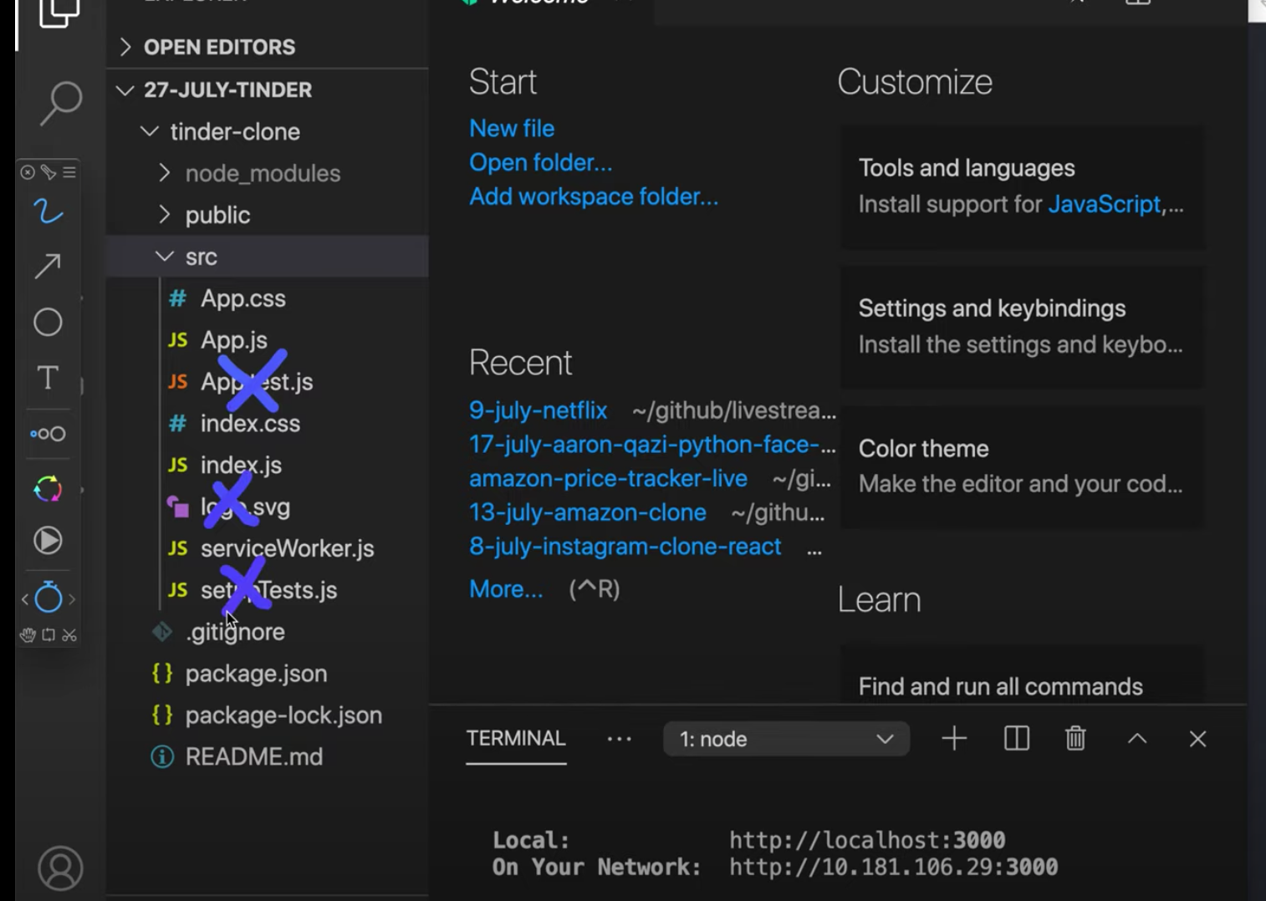The image size is (1266, 901).
Task: Expand the public folder
Action: click(x=268, y=215)
